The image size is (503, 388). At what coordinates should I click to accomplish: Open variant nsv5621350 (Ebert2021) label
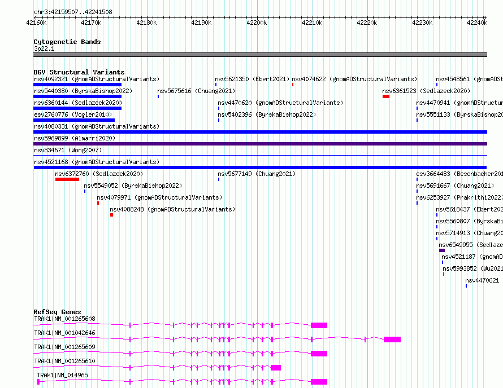click(252, 79)
